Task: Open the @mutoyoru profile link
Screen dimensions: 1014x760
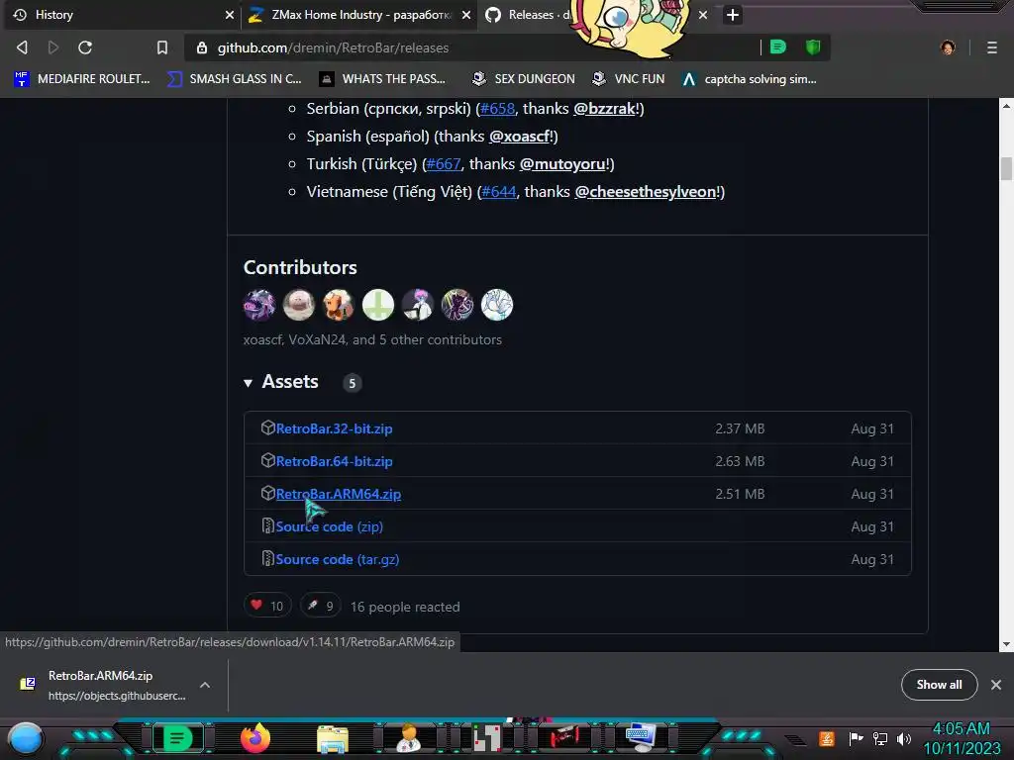Action: (x=562, y=164)
